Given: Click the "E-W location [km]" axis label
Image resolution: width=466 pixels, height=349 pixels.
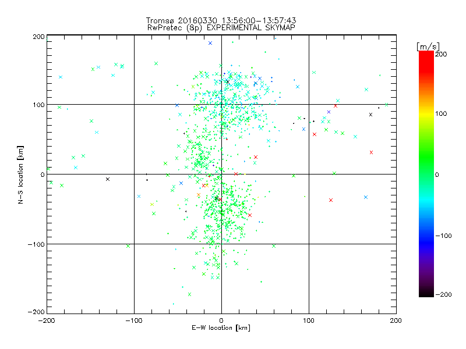Looking at the screenshot, I should pyautogui.click(x=221, y=328).
